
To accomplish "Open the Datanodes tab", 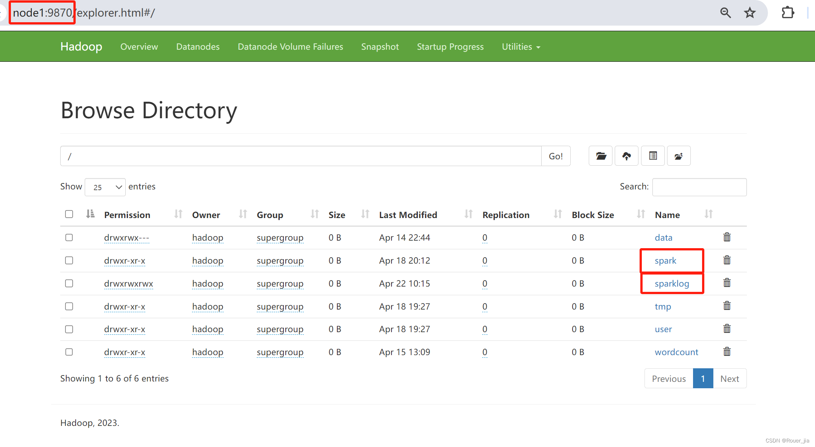I will tap(197, 47).
